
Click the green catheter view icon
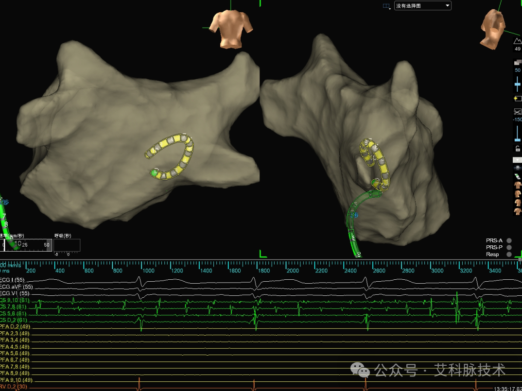[517, 176]
